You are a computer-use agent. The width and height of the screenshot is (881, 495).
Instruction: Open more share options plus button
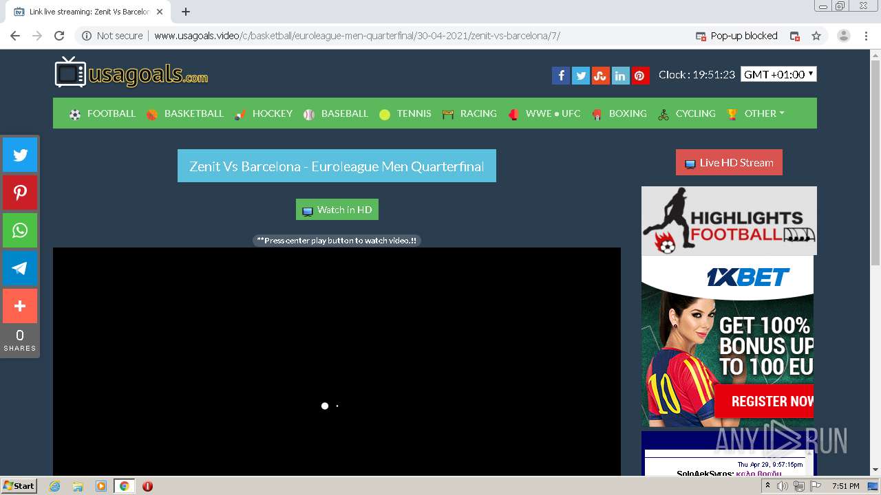pyautogui.click(x=20, y=306)
